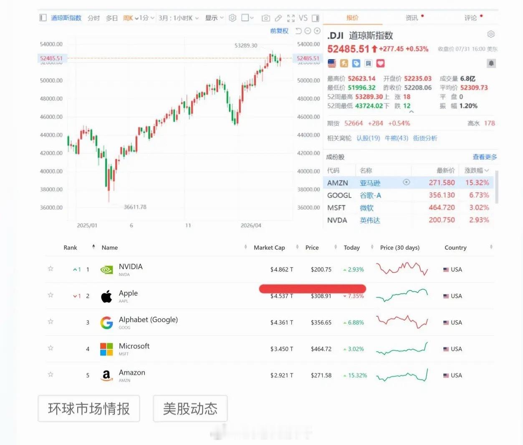Open the Microsoft logo in ranking table

(x=106, y=349)
